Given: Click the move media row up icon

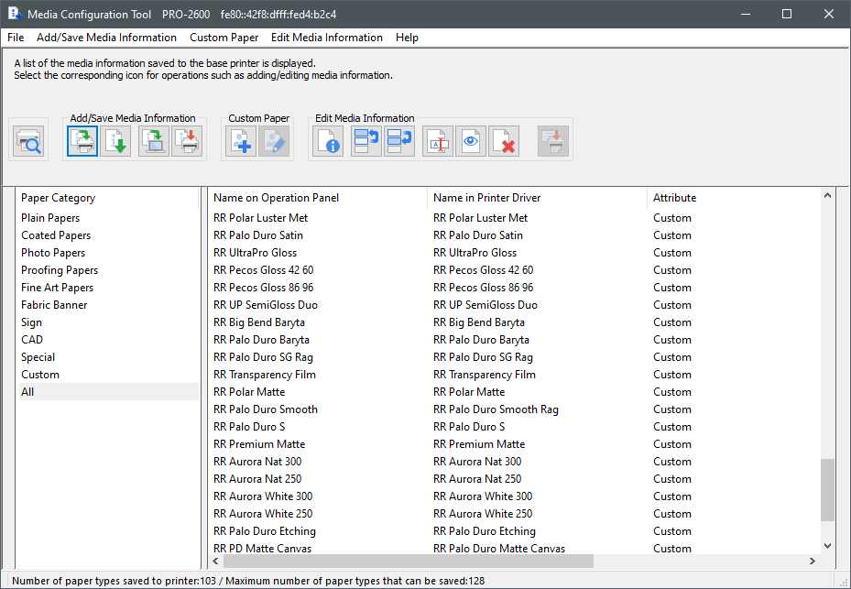Looking at the screenshot, I should (x=366, y=142).
